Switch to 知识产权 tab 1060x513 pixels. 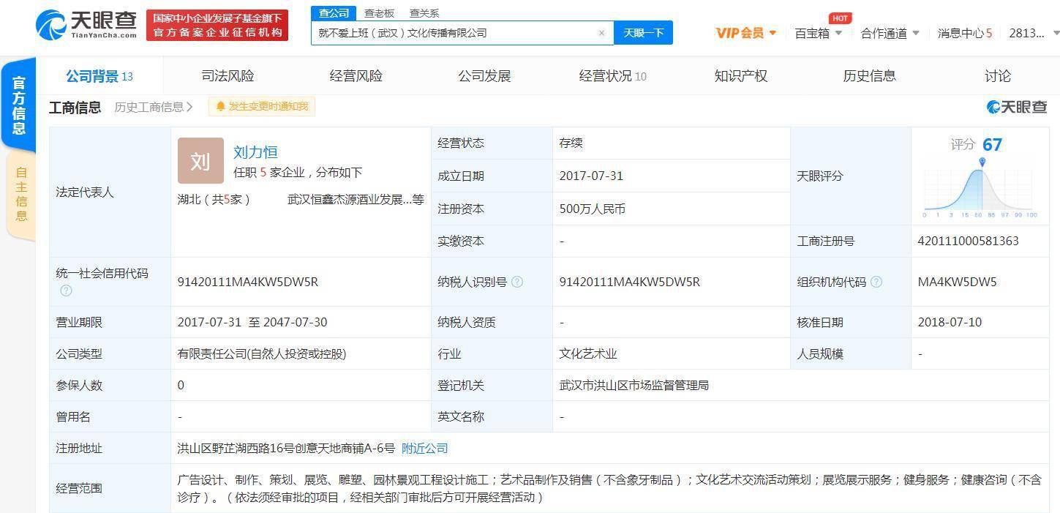point(741,76)
